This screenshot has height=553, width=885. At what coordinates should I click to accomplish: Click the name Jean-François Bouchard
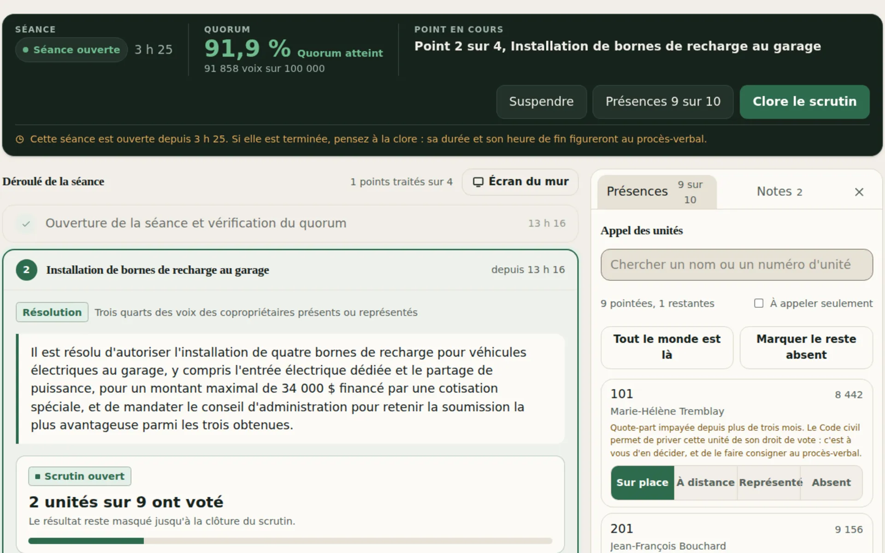click(x=668, y=546)
